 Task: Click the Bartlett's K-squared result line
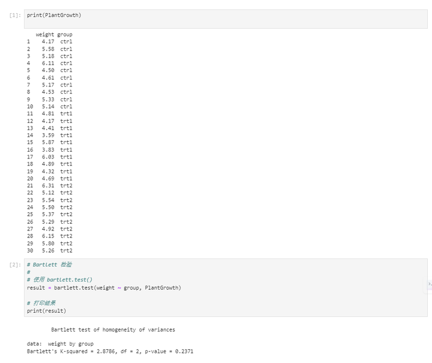(110, 351)
